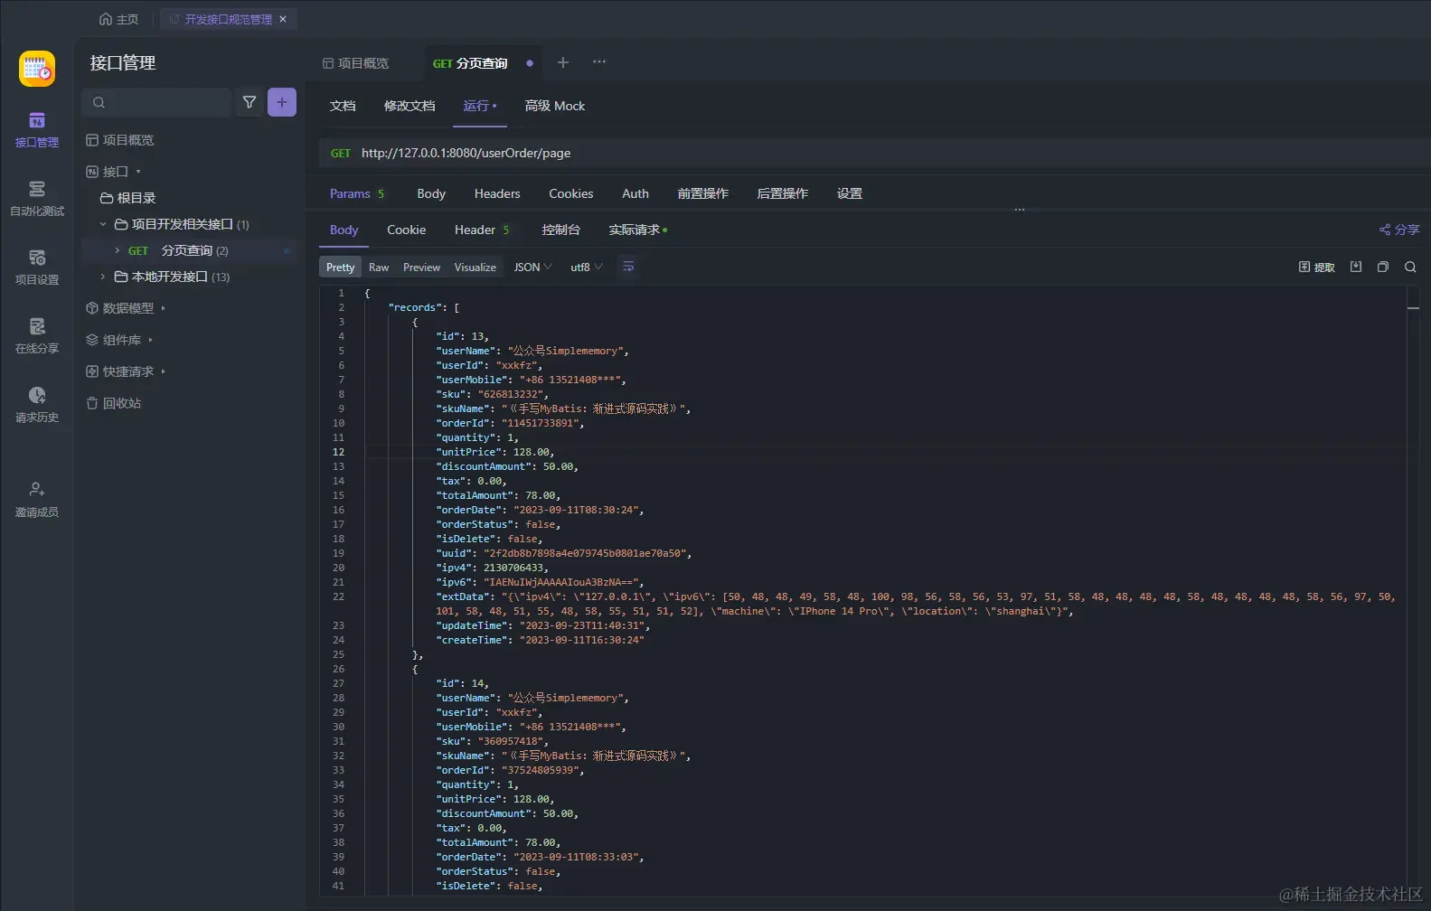1431x911 pixels.
Task: Expand the 本地开发接口 folder
Action: point(103,277)
